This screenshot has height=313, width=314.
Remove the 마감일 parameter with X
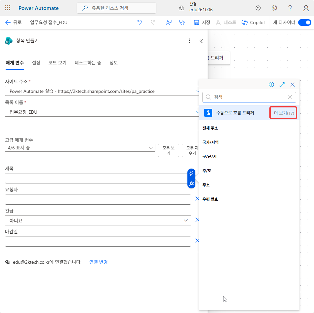(197, 241)
